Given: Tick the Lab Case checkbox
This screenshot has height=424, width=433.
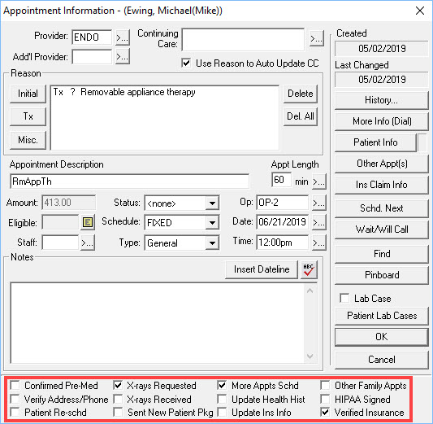Looking at the screenshot, I should point(344,298).
